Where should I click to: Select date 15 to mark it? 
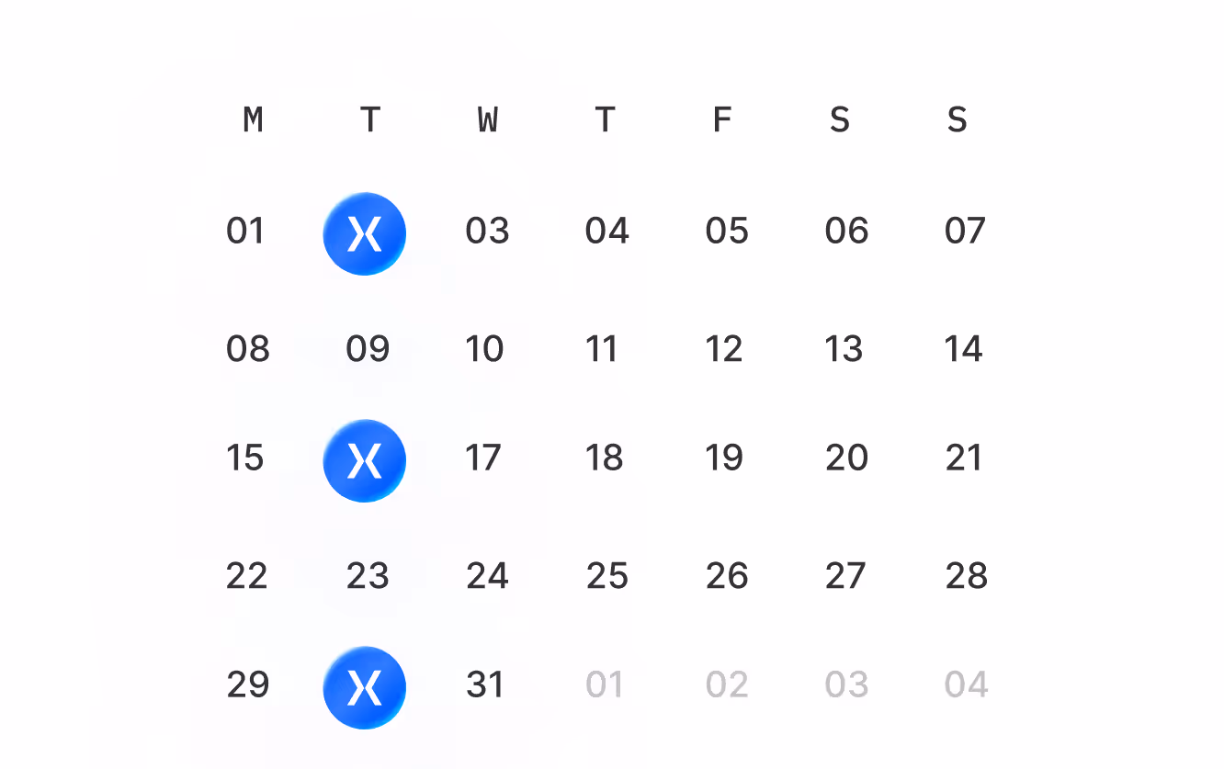click(244, 458)
